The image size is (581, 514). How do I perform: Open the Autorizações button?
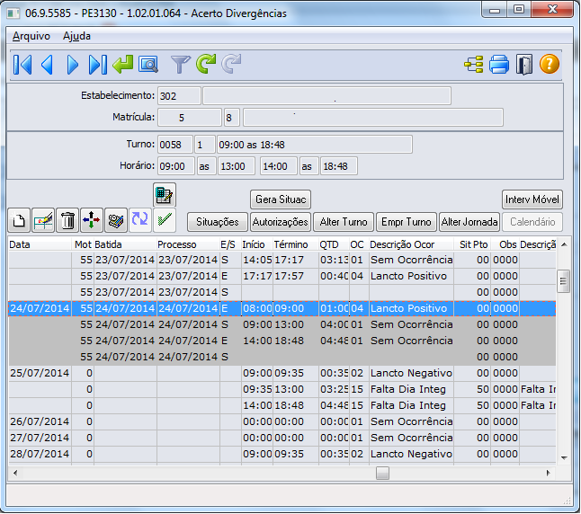[x=281, y=222]
